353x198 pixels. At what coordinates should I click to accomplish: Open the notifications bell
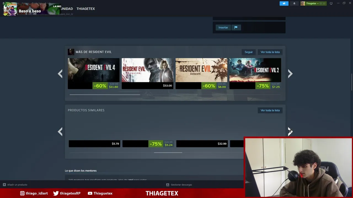[294, 3]
